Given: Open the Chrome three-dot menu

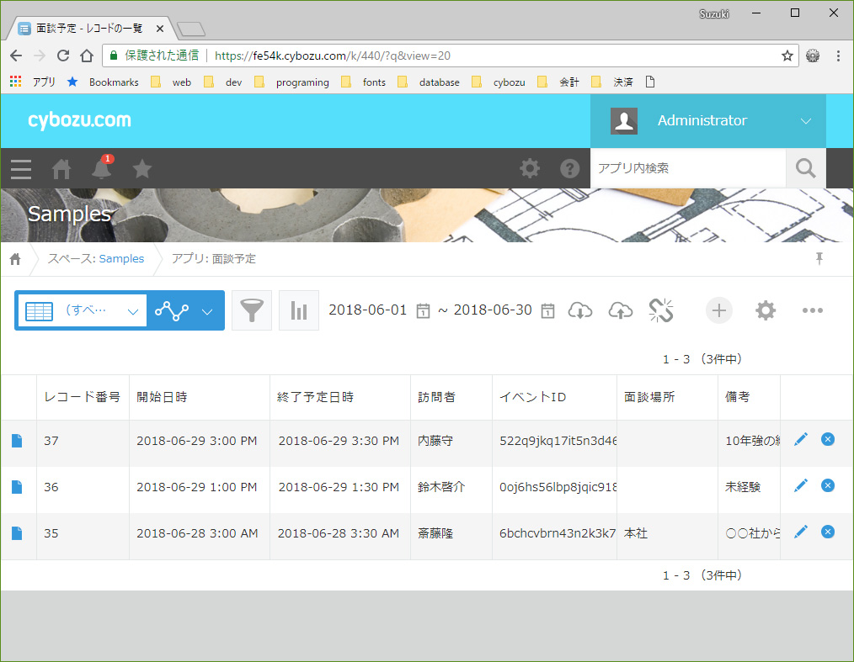Looking at the screenshot, I should tap(838, 56).
